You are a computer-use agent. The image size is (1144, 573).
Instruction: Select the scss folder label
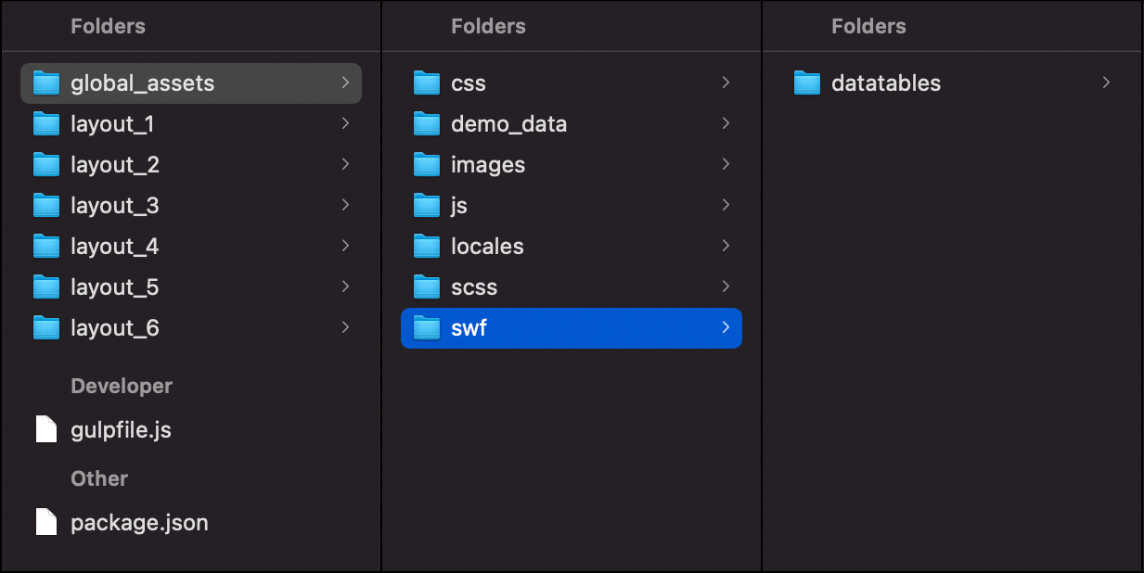[x=474, y=287]
